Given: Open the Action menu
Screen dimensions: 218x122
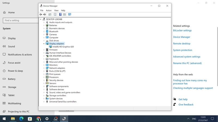Looking at the screenshot, I should pos(49,10).
